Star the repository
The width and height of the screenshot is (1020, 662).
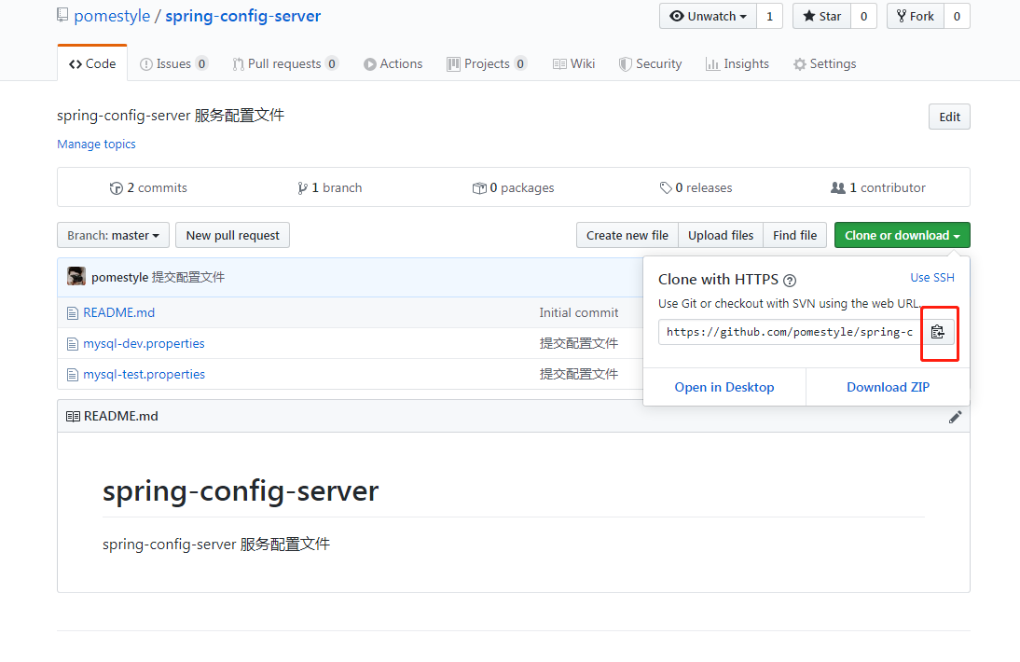(x=821, y=16)
